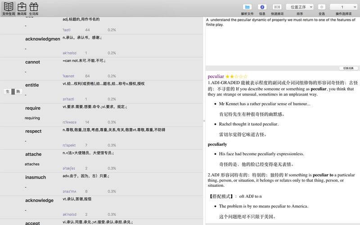This screenshot has height=225, width=360.
Task: Click the context sentence 'understand the peculiar dynamic'
Action: tap(281, 22)
